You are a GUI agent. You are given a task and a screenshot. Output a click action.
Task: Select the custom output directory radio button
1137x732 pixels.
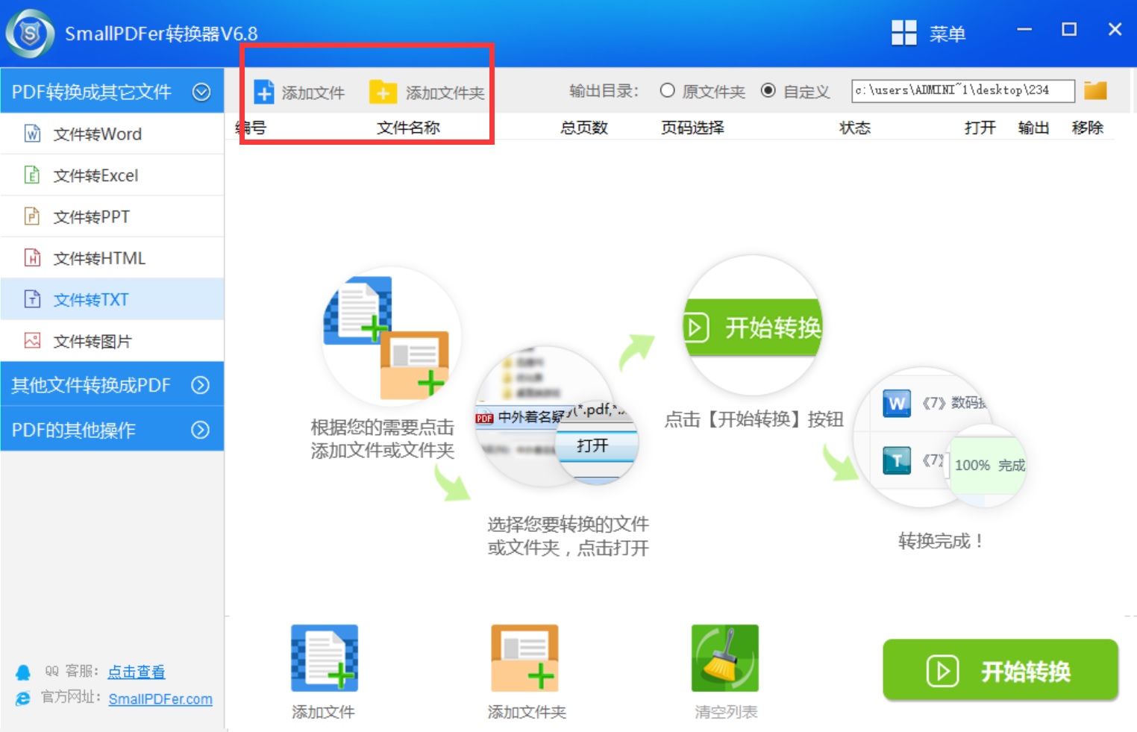point(768,91)
